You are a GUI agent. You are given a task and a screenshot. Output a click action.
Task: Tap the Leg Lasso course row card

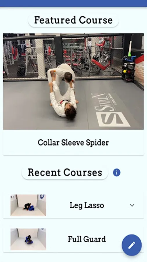(73, 205)
